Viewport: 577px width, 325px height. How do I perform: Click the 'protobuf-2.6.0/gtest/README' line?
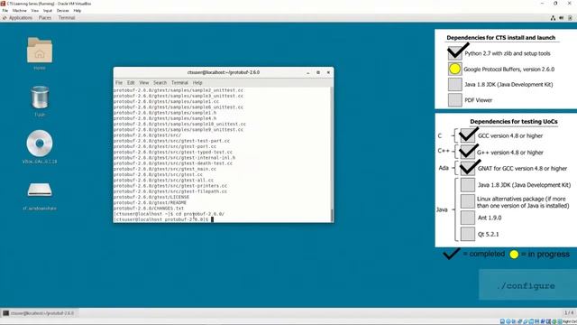click(150, 202)
